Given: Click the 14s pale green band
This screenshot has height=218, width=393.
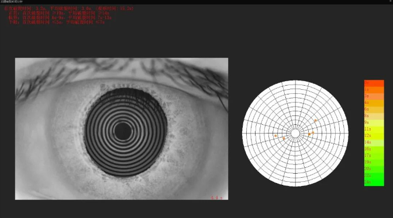Looking at the screenshot, I should pos(374,143).
